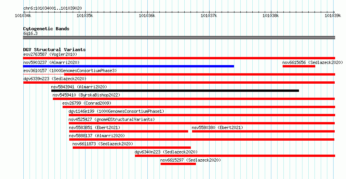Select the red nsv5580380 variant bar

point(264,131)
